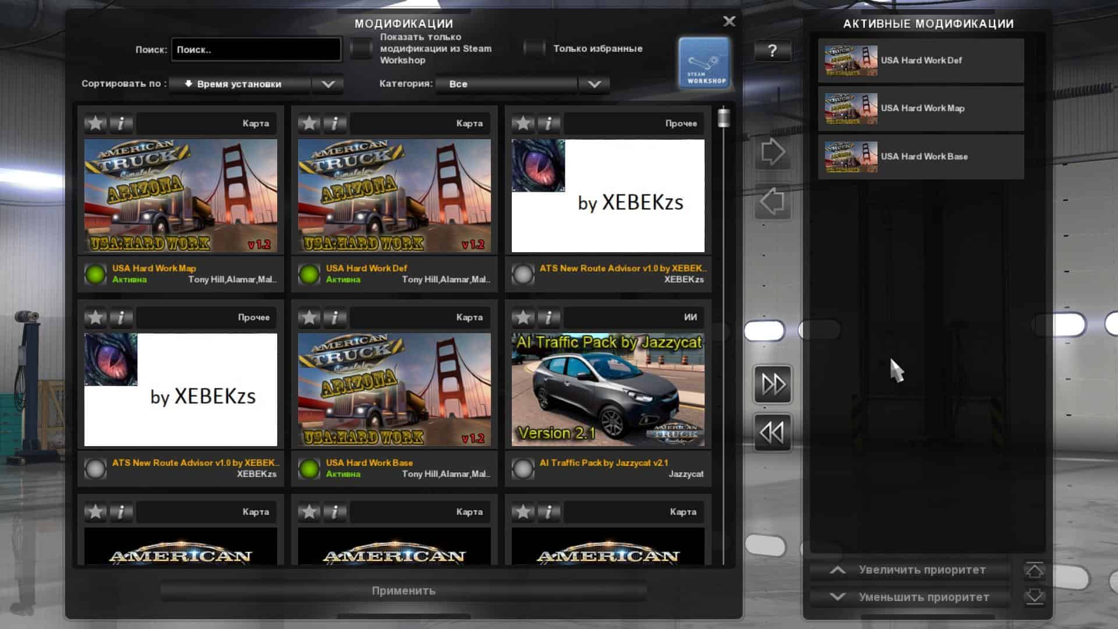The width and height of the screenshot is (1118, 629).
Task: Open info for AI Traffic Pack mod
Action: 549,317
